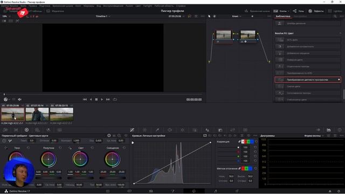Toggle loop playback in the viewer
Viewport: 345px width, 194px height.
115,99
